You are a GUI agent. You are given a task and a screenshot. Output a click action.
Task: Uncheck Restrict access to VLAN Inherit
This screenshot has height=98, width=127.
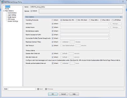click(53, 35)
